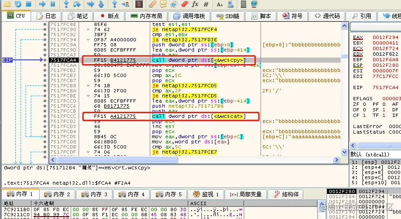This screenshot has width=401, height=219.
Task: Open the 默认 (stdcall) calling convention dropdown
Action: click(375, 154)
